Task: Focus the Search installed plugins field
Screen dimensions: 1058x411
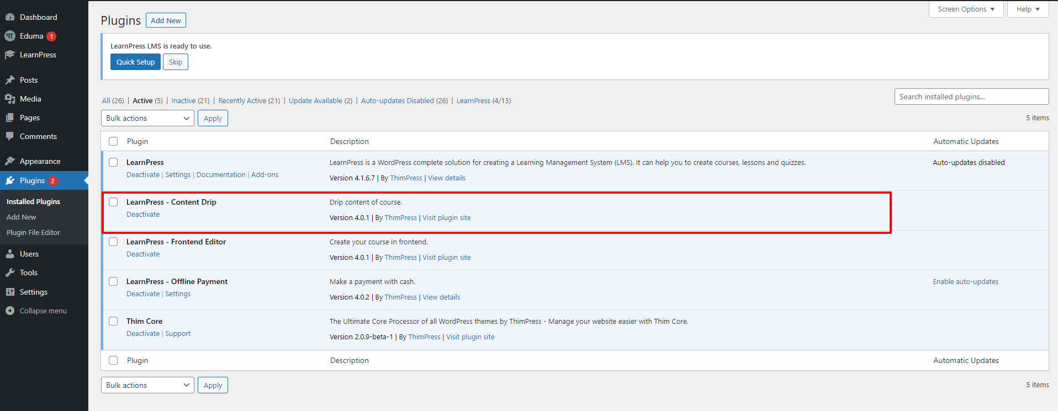Action: [x=971, y=97]
